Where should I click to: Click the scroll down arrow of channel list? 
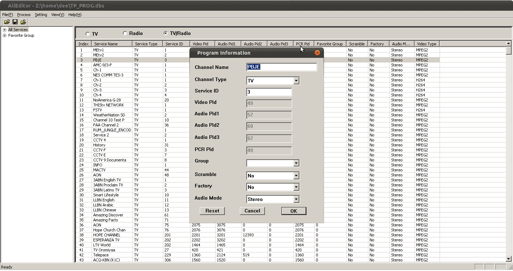509,259
